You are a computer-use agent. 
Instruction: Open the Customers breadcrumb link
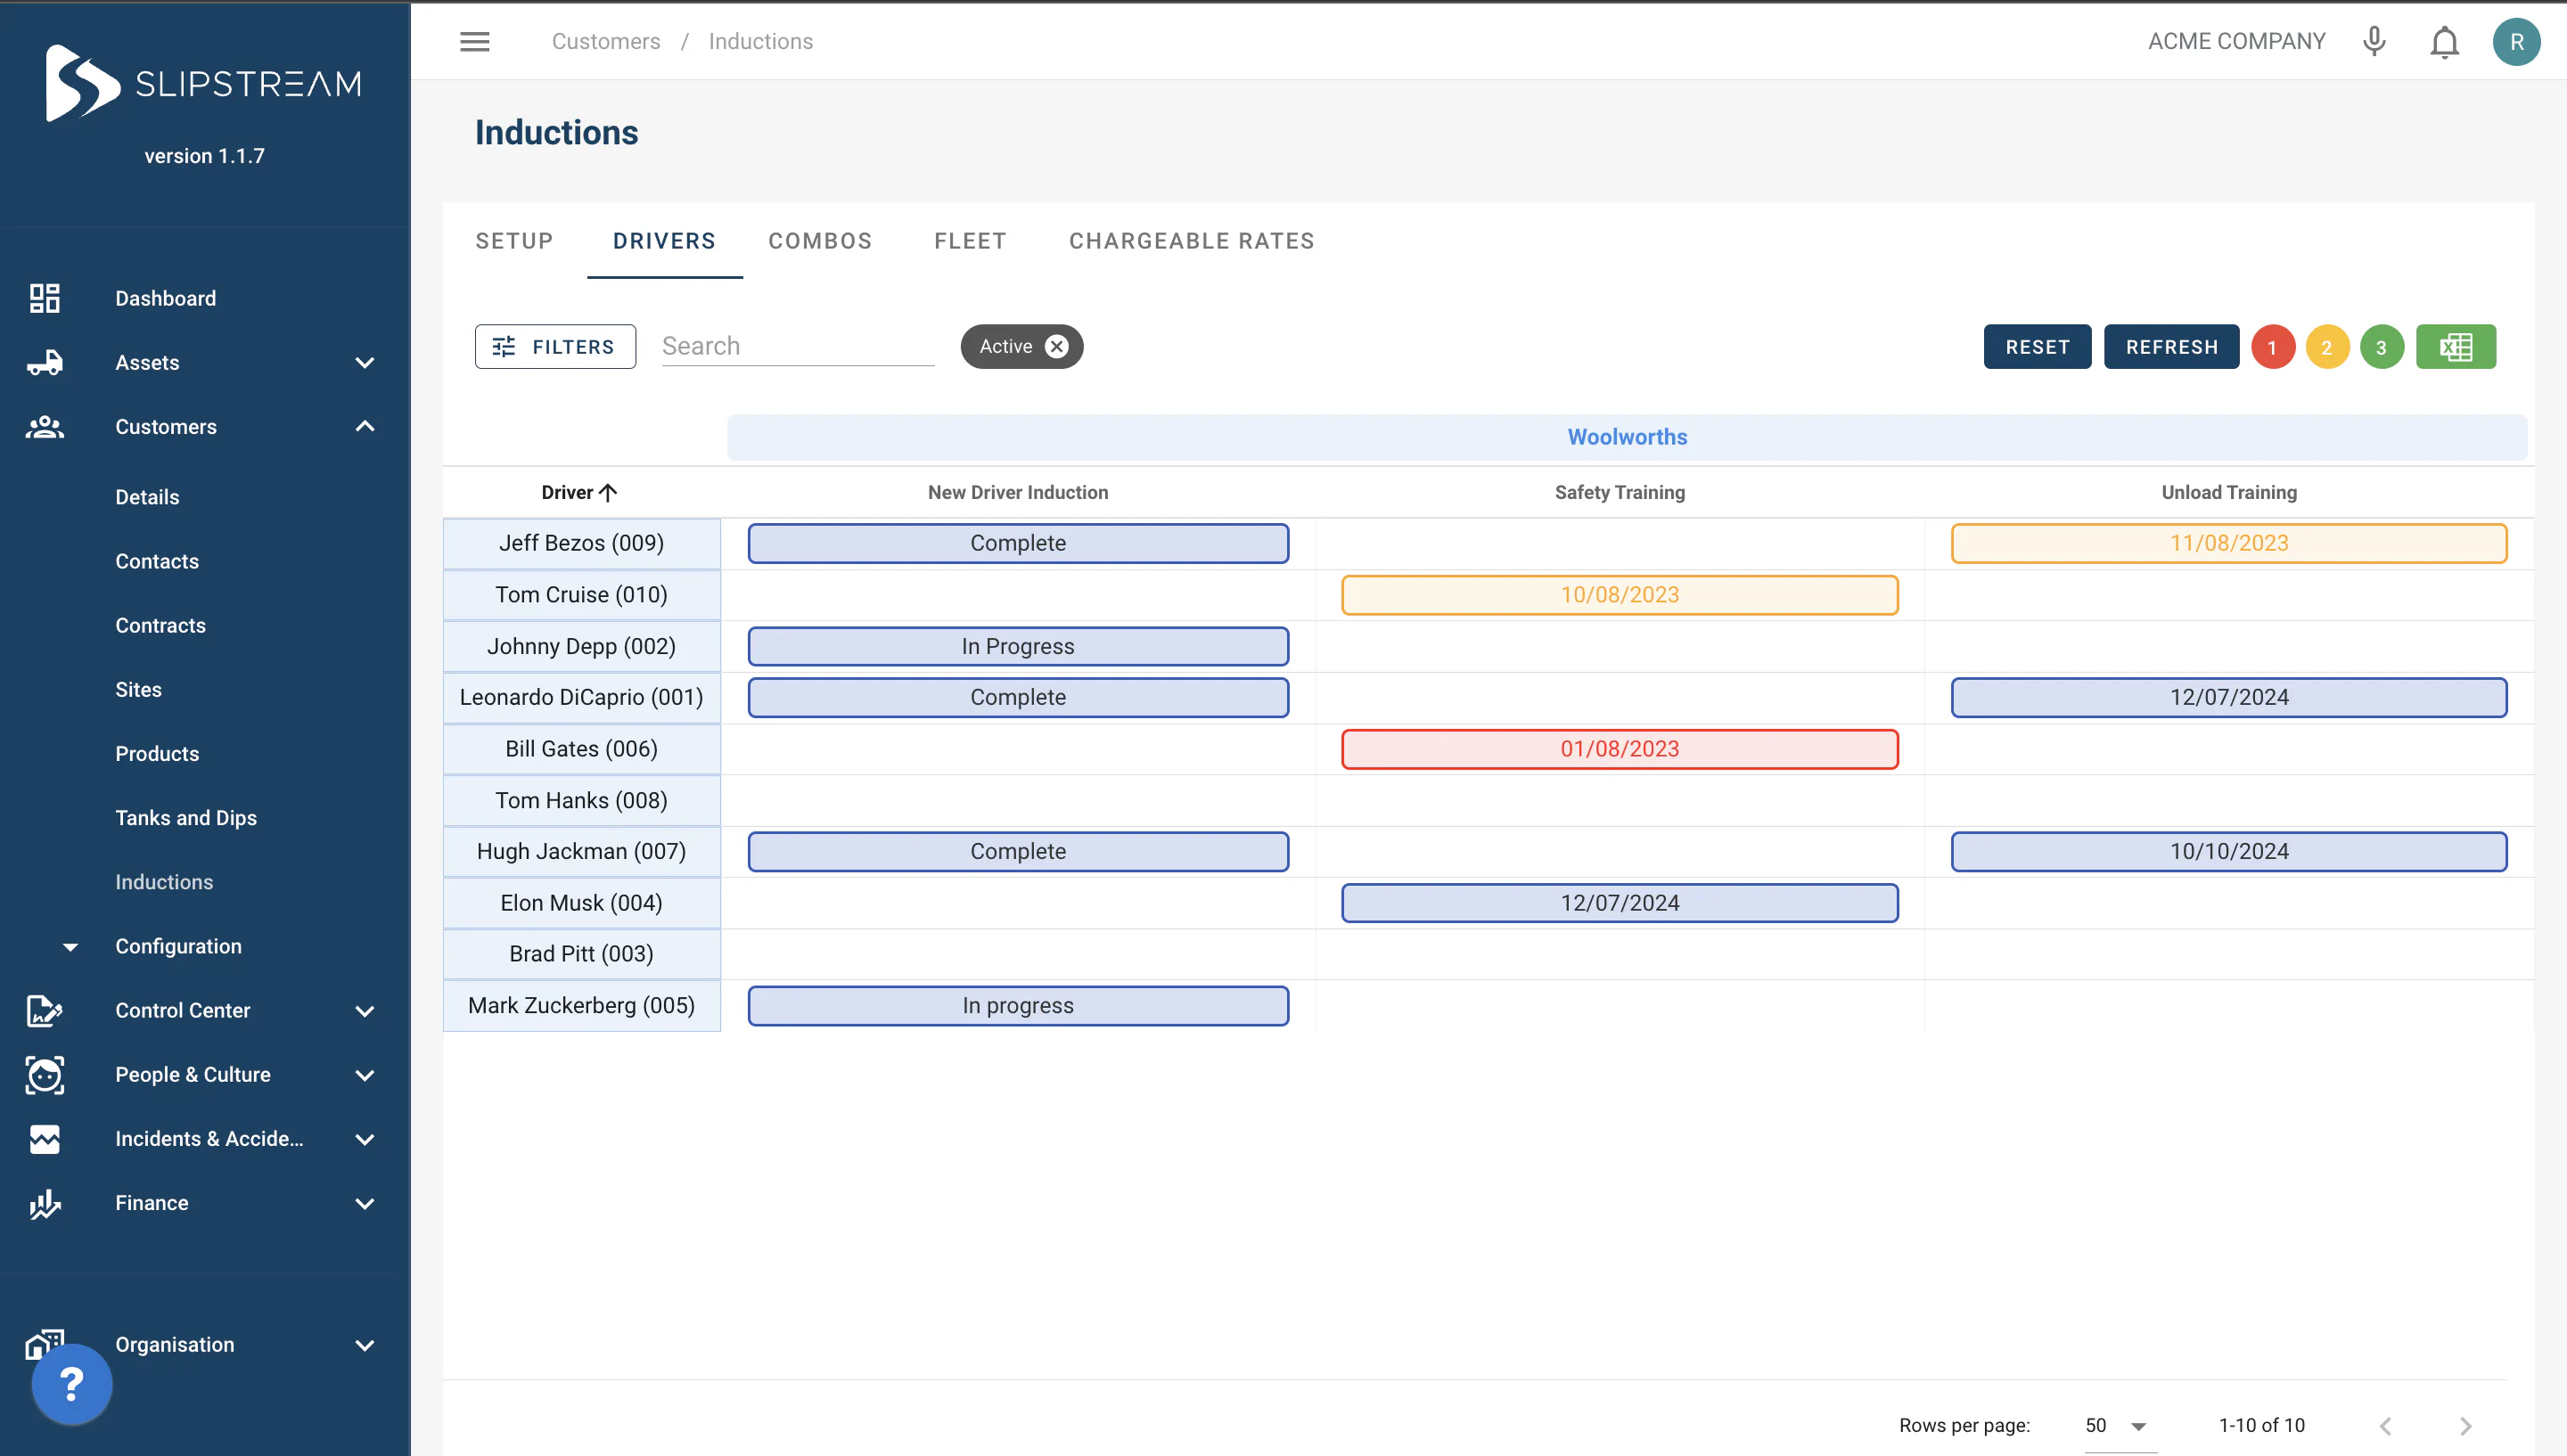606,41
